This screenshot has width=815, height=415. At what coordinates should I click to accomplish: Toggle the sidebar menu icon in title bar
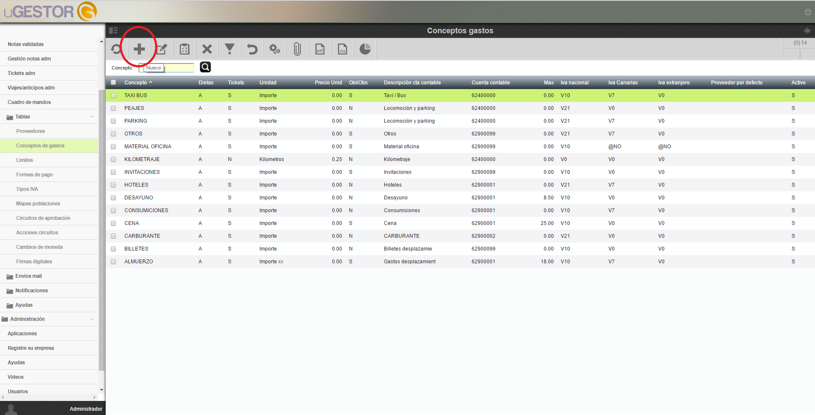pyautogui.click(x=113, y=30)
